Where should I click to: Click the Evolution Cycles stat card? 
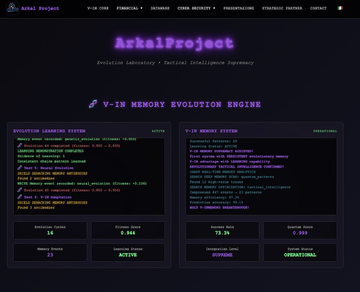pyautogui.click(x=50, y=230)
